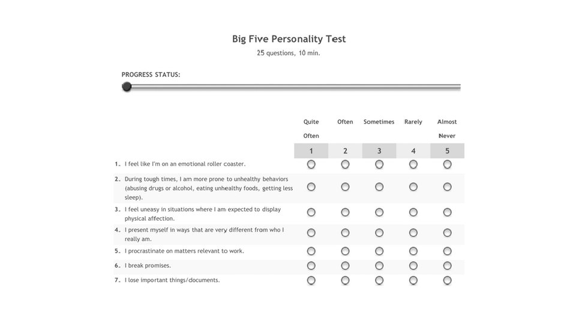Choose 'Quite Often' for losing important documents

(311, 281)
